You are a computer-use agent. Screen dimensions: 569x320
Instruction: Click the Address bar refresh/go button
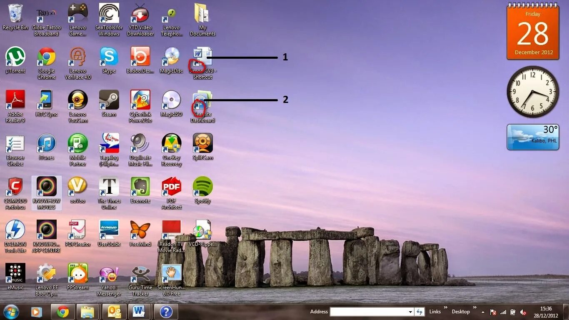(419, 312)
